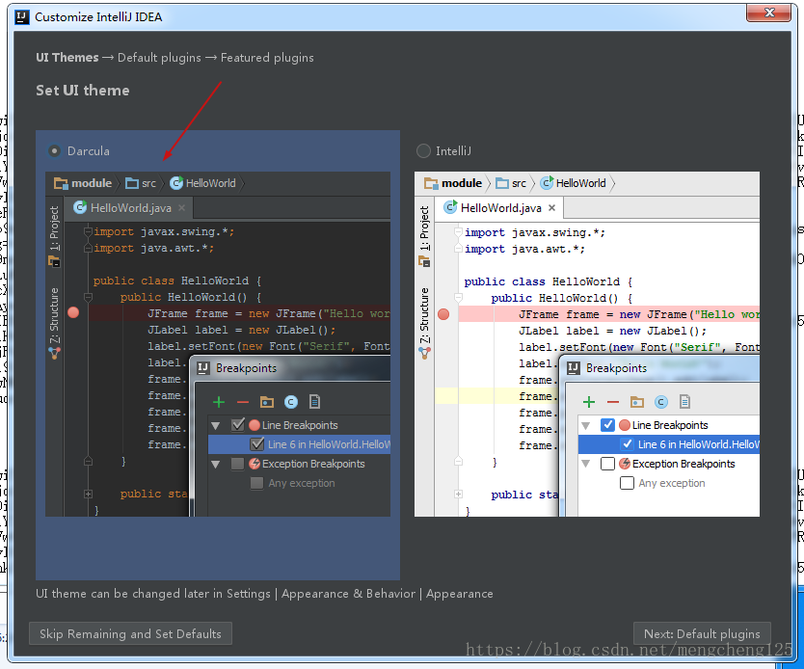Click 'UI Themes' step in wizard breadcrumb
This screenshot has width=804, height=669.
coord(67,58)
